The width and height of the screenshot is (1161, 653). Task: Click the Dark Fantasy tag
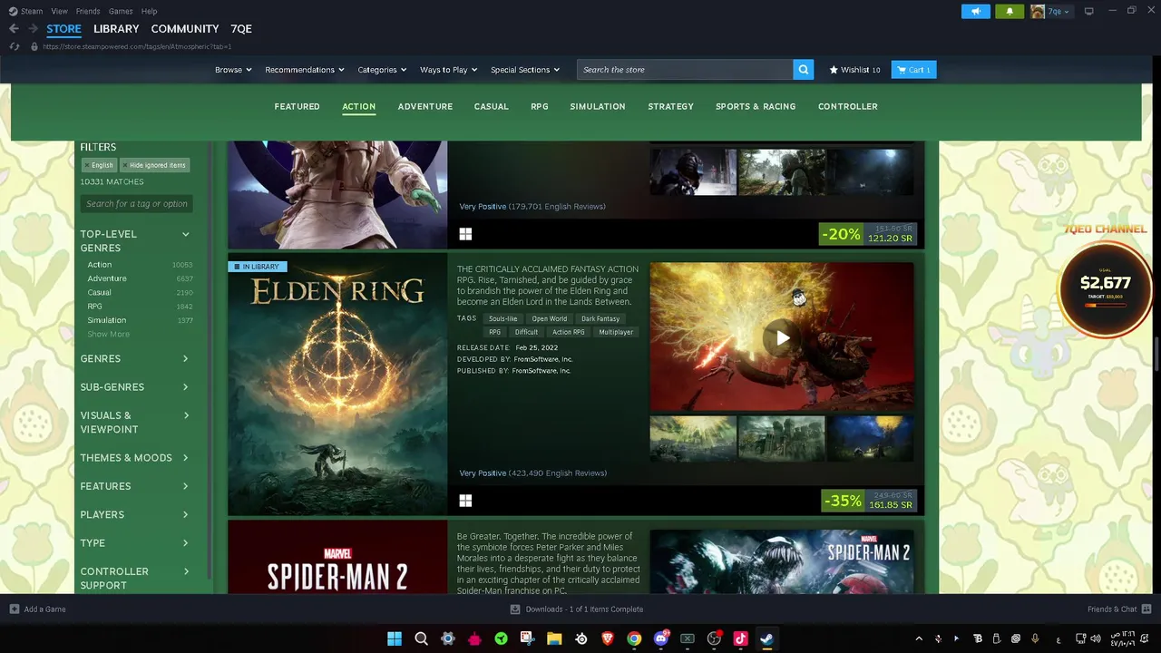600,319
